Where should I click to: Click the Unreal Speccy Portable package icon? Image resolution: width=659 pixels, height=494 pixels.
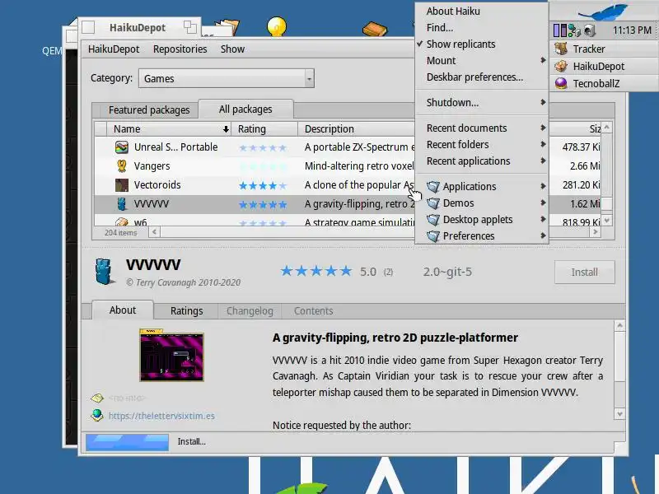pyautogui.click(x=121, y=147)
